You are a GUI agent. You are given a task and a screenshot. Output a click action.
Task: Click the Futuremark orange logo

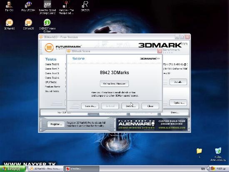tap(49, 47)
